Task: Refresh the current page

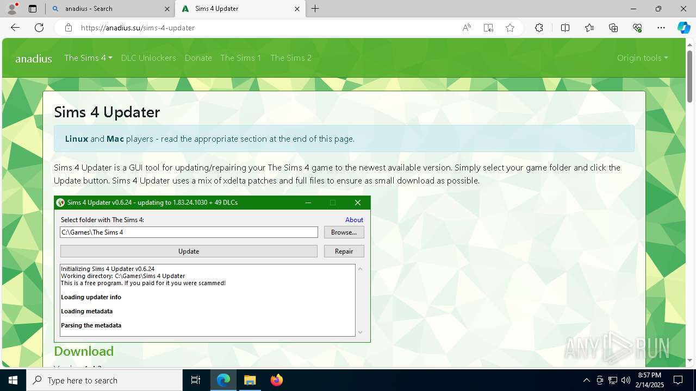Action: (x=39, y=28)
